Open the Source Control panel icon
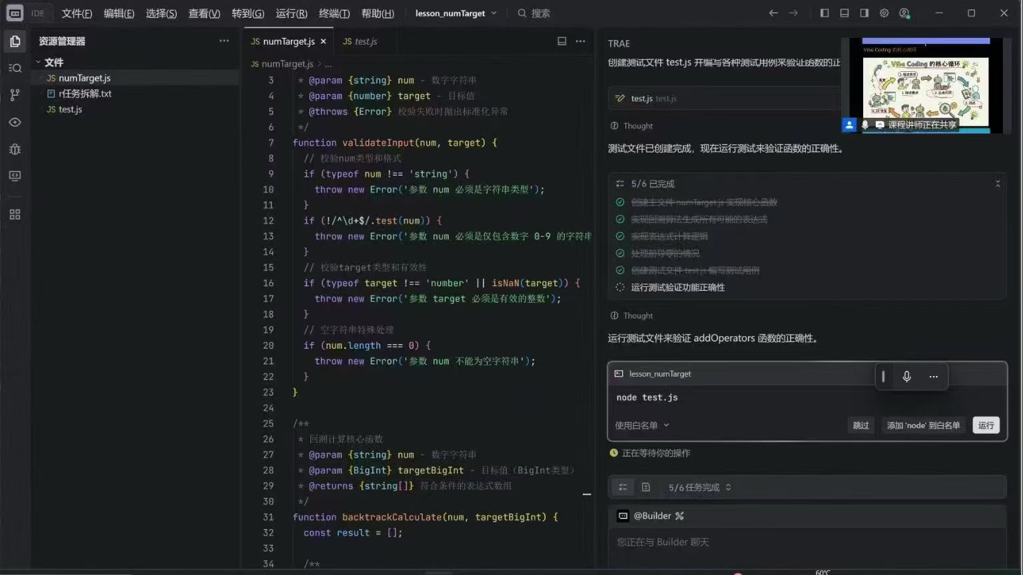This screenshot has width=1023, height=575. pos(15,95)
